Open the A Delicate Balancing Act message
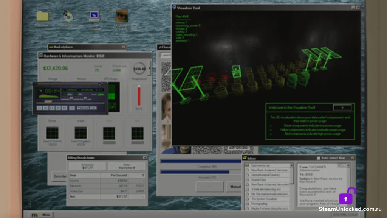 (x=267, y=189)
